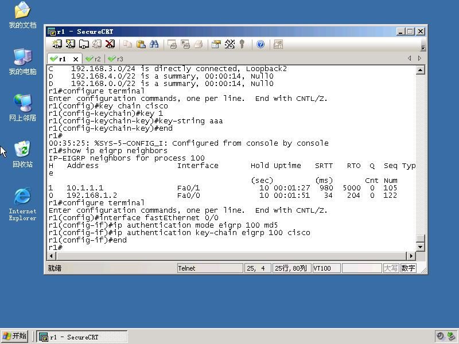
Task: Click tab scroll right arrow
Action: tap(419, 58)
